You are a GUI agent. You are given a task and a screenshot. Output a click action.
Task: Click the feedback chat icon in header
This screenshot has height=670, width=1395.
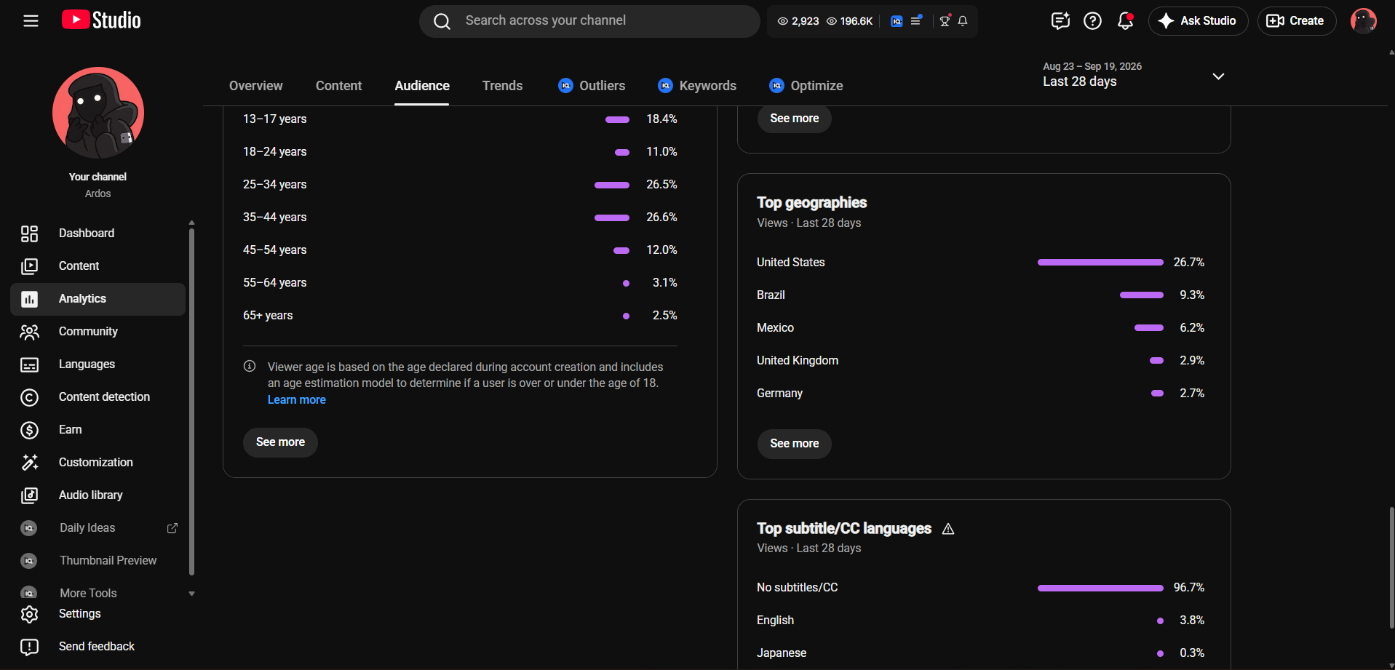pos(1060,21)
